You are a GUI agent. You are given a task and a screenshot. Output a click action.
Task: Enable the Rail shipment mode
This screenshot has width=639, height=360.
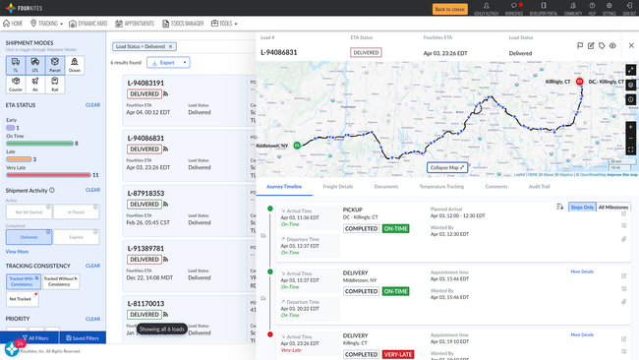click(55, 85)
